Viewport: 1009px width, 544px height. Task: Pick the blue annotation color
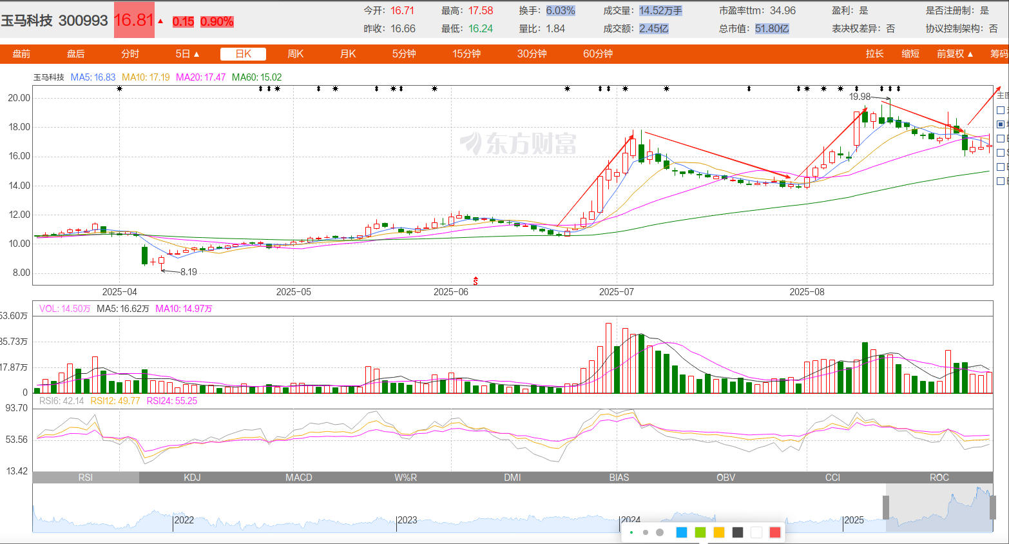(682, 532)
